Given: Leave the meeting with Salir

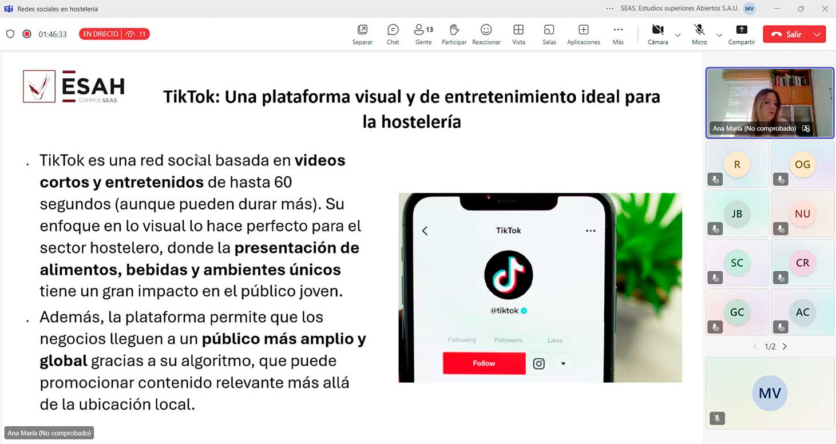Looking at the screenshot, I should (x=787, y=34).
